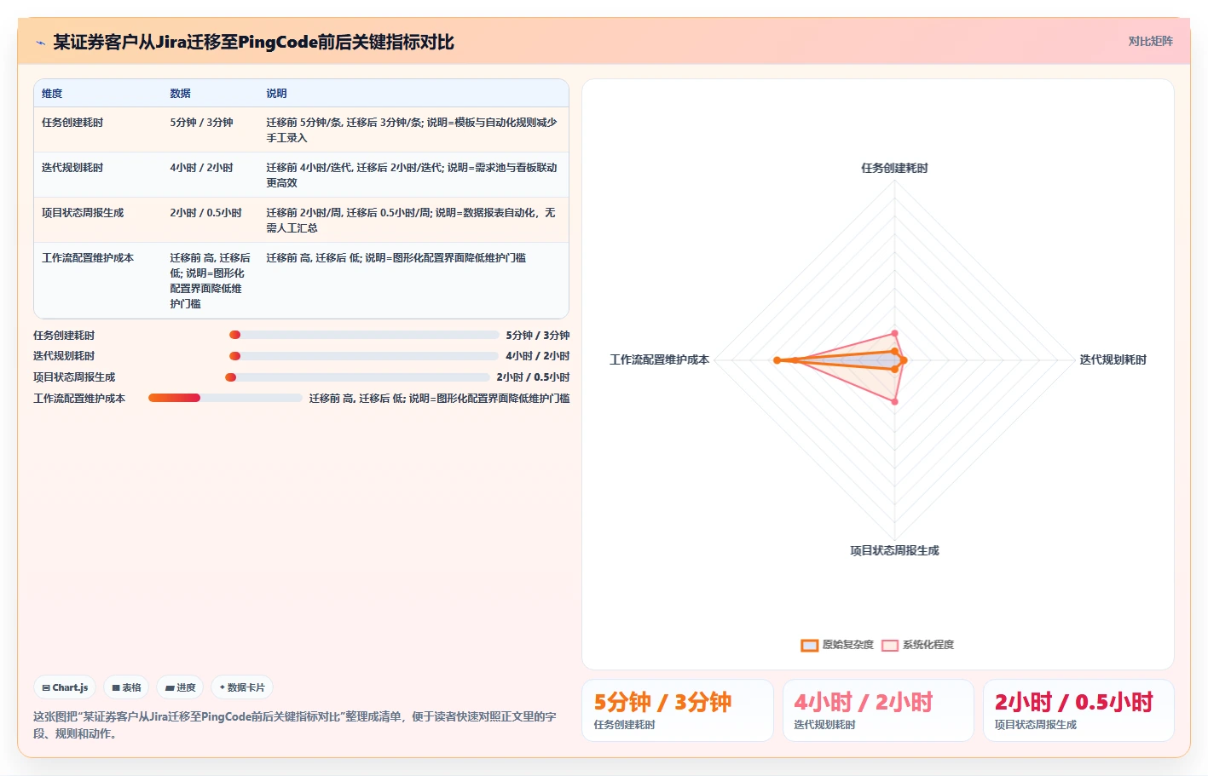Screen dimensions: 1208x776
Task: Open the 5分钟 / 3分钟 data card
Action: pos(678,710)
